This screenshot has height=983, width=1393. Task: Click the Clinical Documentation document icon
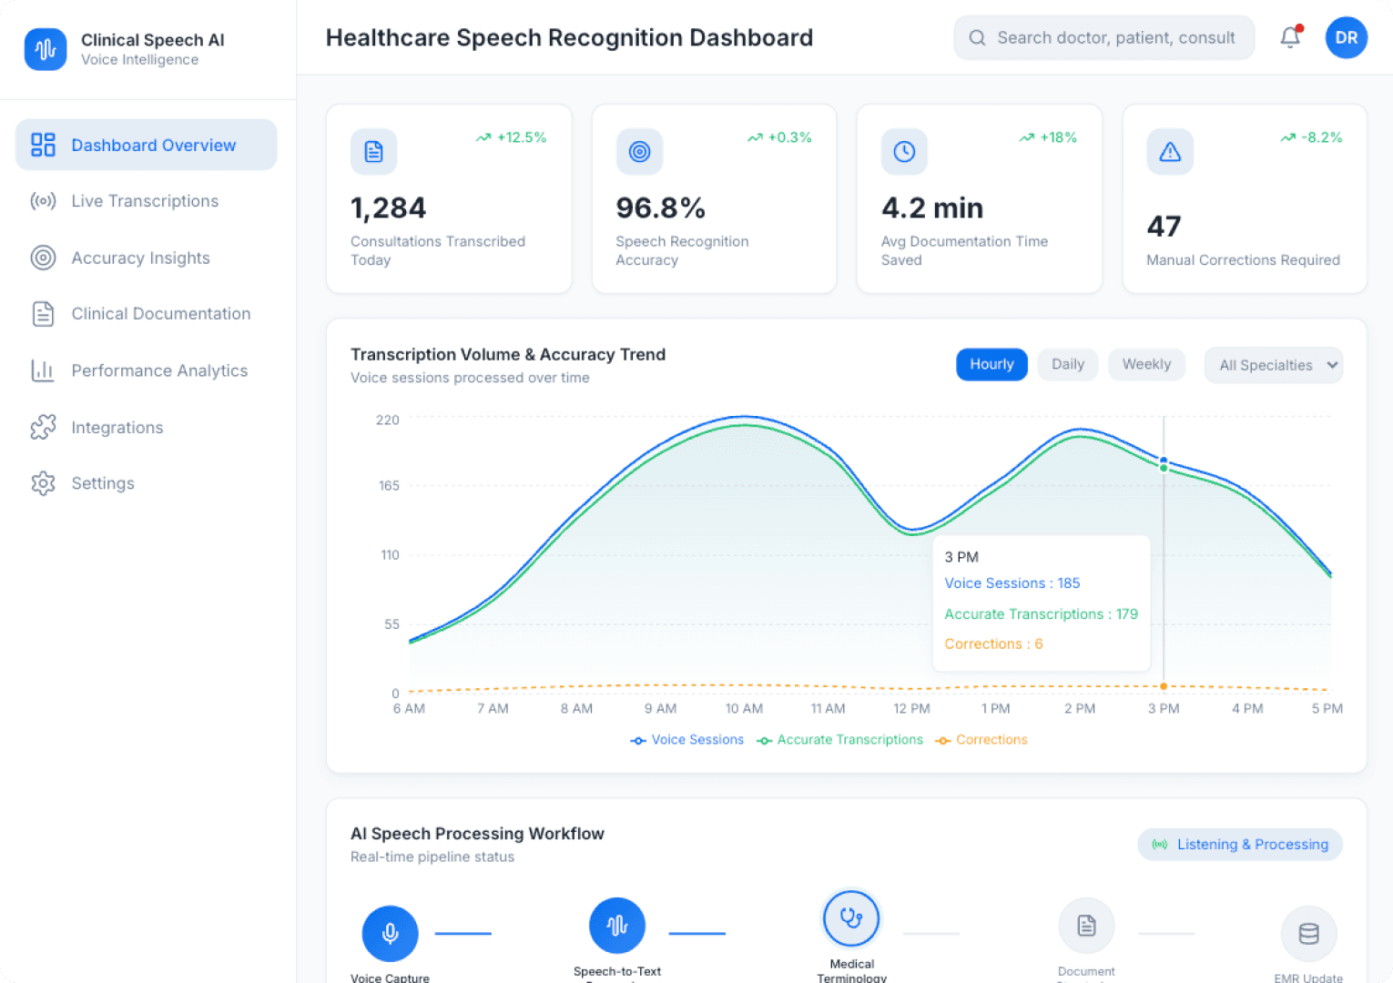(43, 313)
